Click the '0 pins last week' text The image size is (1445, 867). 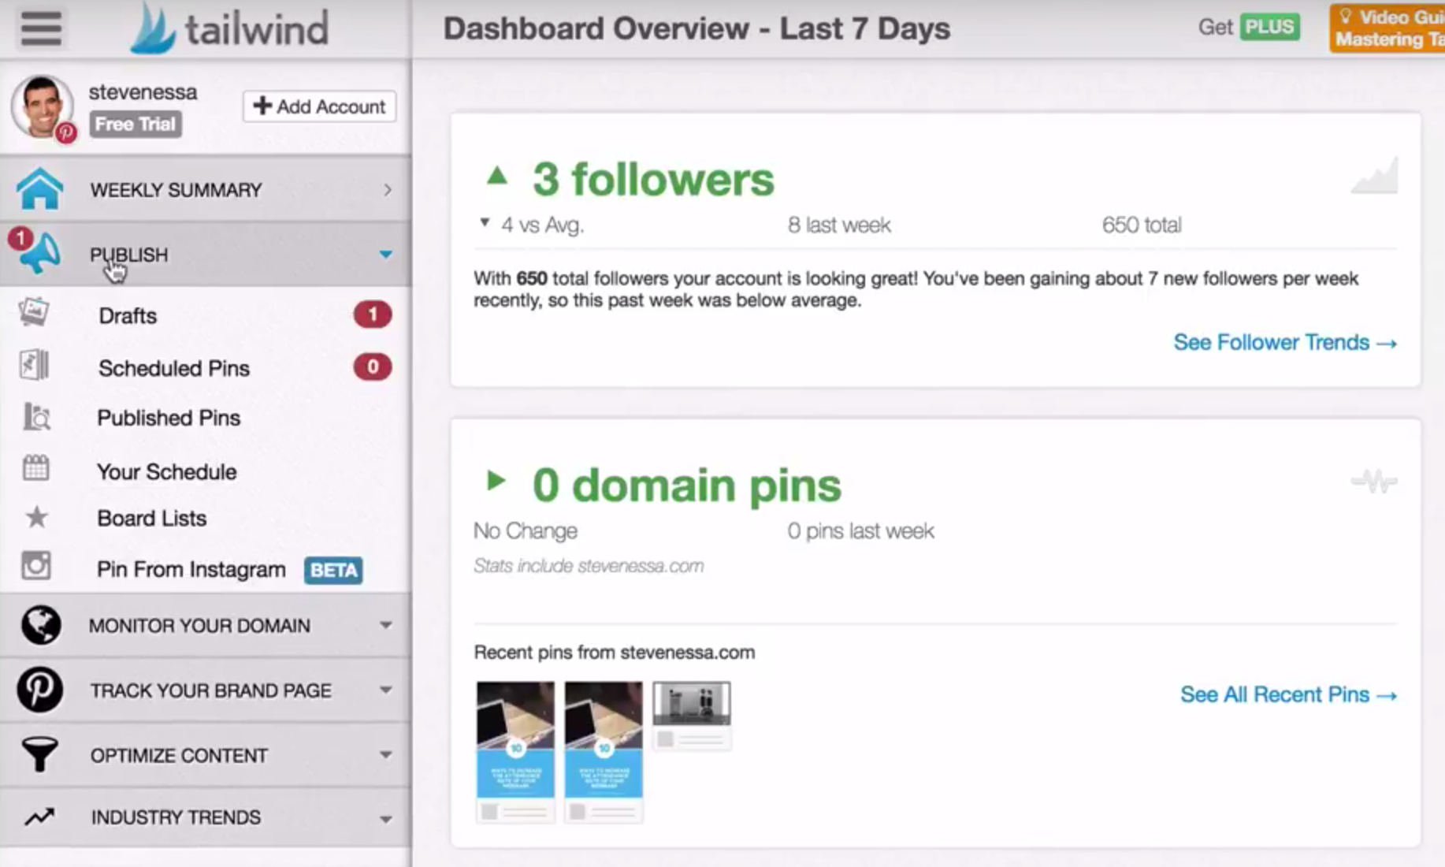(860, 530)
